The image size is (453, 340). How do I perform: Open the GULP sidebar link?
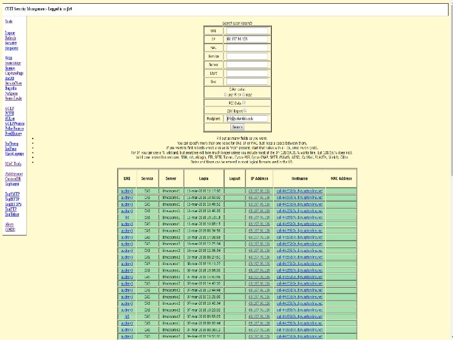(9, 109)
